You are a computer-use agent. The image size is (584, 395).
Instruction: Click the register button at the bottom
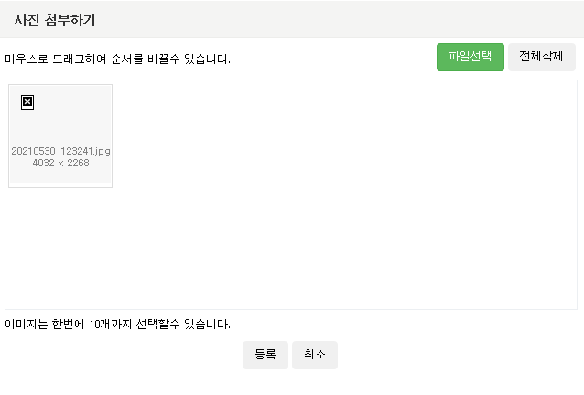[x=265, y=355]
